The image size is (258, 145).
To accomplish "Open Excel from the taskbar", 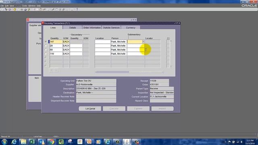I will tap(32, 142).
